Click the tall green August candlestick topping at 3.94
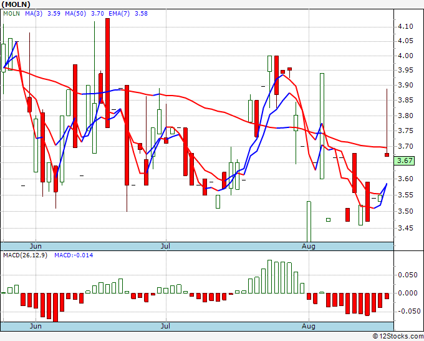 [322, 126]
